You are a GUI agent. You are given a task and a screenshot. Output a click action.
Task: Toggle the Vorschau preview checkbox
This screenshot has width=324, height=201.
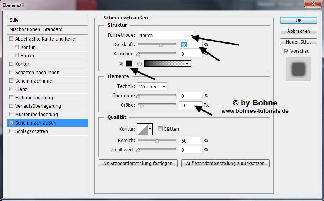[x=286, y=51]
